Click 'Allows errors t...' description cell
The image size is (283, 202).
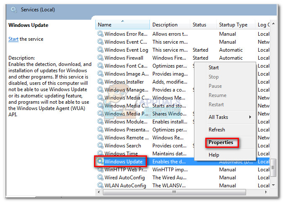[170, 34]
